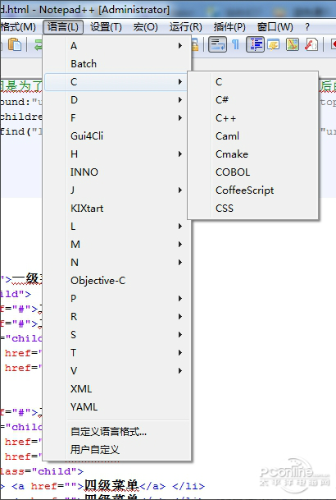Open the 宏(O) menu
Viewport: 336px width, 500px height.
click(145, 27)
